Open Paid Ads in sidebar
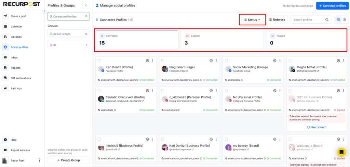 point(16,89)
